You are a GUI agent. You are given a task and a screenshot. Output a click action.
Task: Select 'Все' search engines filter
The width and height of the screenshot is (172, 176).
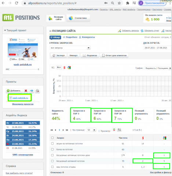[x=59, y=67]
